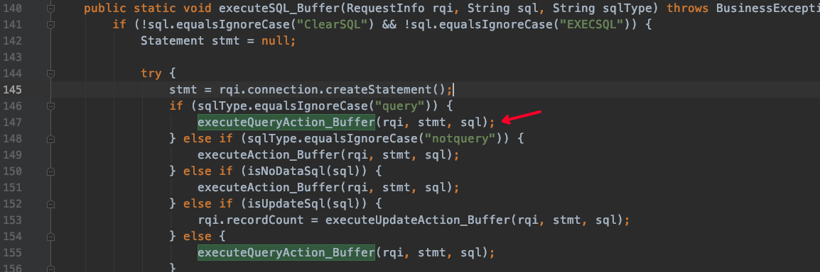Collapse the final else block on line 154
The height and width of the screenshot is (272, 820).
click(x=50, y=236)
